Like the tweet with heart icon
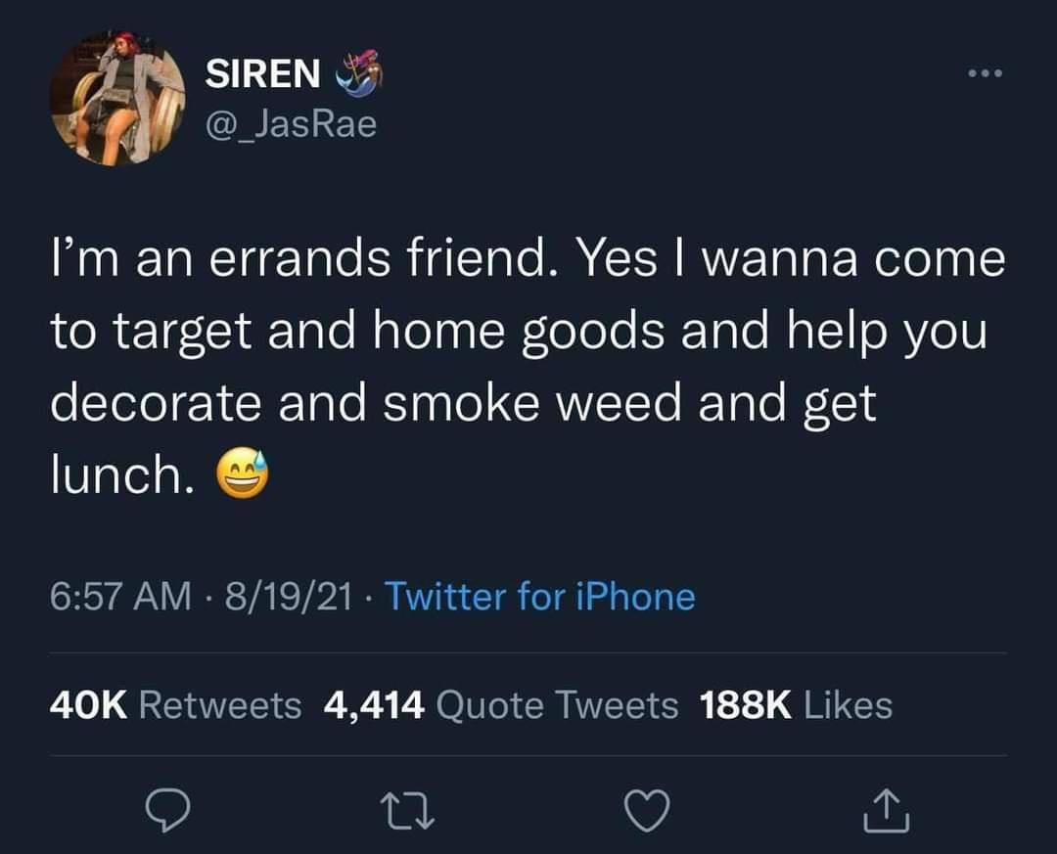1057x854 pixels. (647, 810)
